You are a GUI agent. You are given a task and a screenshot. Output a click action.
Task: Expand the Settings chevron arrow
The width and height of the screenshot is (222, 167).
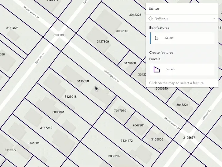tap(214, 18)
